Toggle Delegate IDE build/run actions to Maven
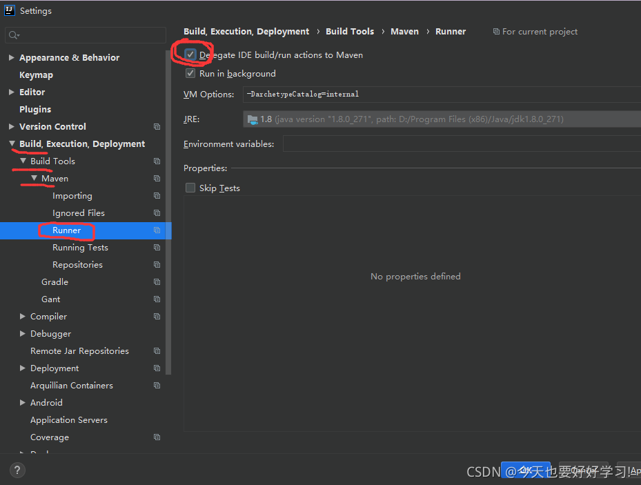The height and width of the screenshot is (485, 641). (x=190, y=55)
